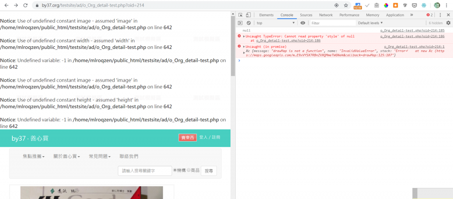The width and height of the screenshot is (453, 199).
Task: Create a live expression with eye icon
Action: (x=303, y=23)
